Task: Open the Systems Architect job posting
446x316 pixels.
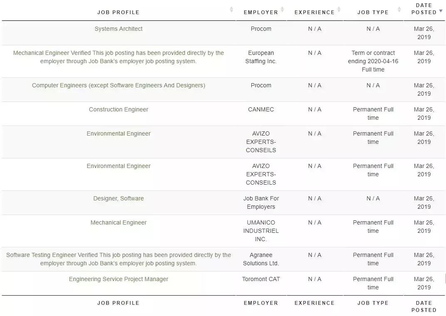Action: coord(118,29)
